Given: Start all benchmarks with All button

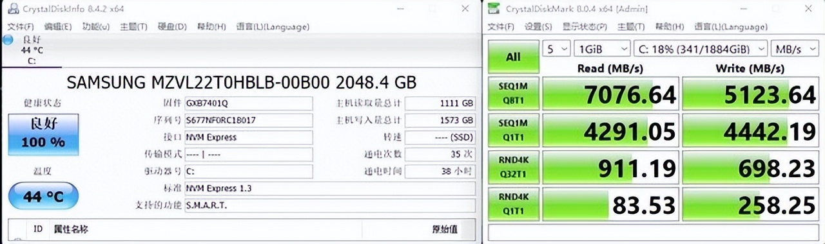Looking at the screenshot, I should (514, 57).
